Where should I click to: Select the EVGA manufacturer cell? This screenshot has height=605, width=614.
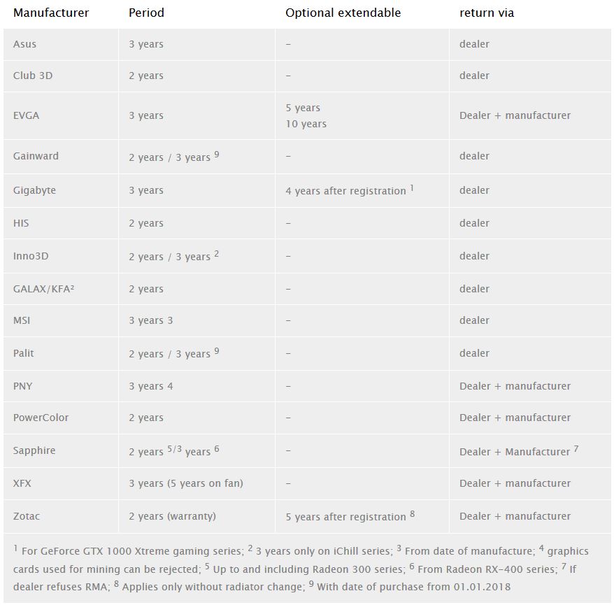tap(27, 115)
